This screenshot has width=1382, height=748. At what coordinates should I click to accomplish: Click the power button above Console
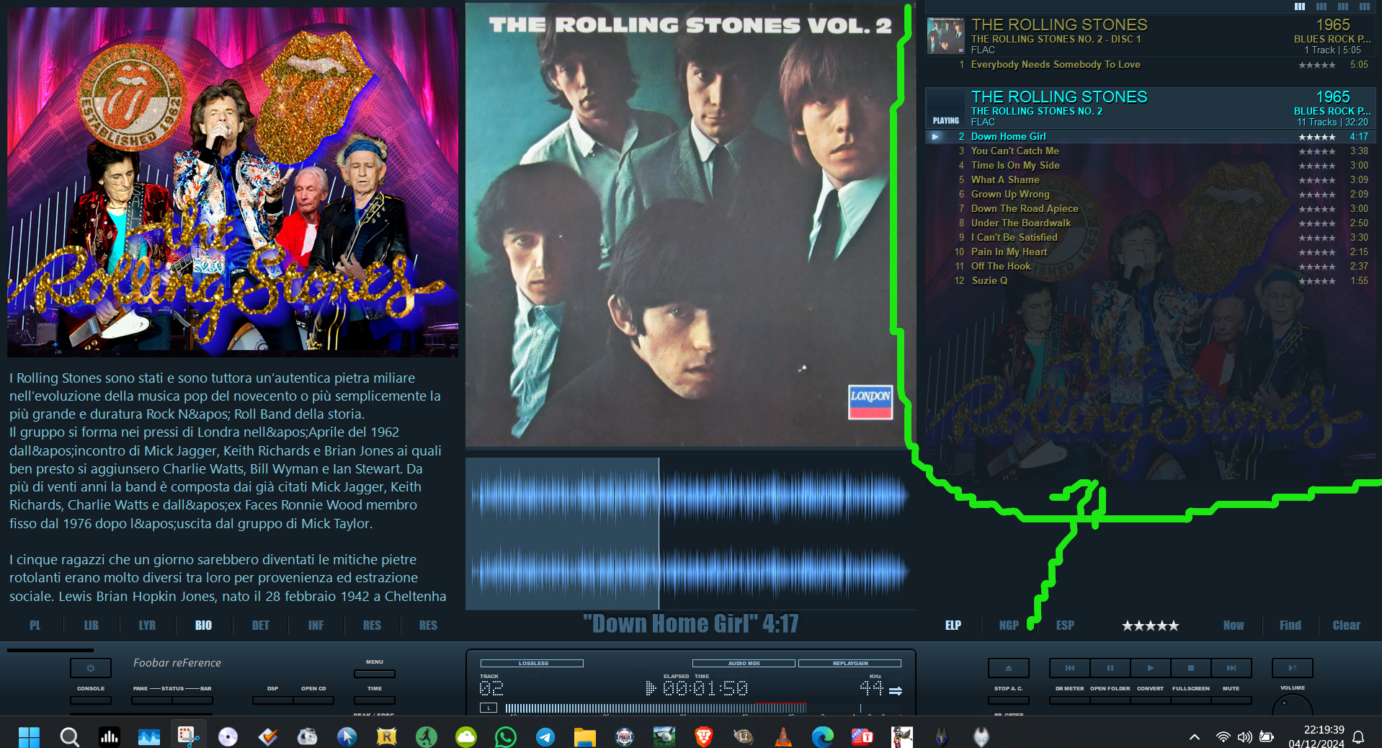coord(91,668)
